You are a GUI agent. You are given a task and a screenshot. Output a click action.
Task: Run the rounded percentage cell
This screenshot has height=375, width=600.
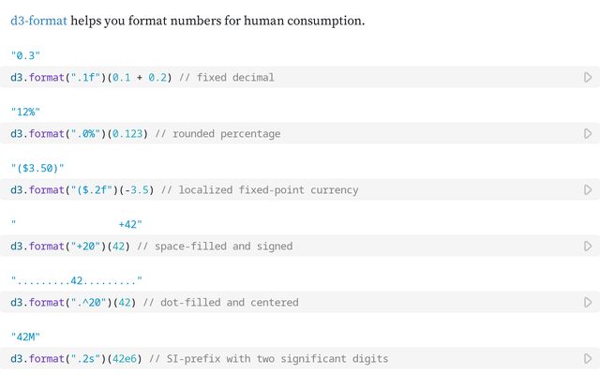tap(588, 134)
